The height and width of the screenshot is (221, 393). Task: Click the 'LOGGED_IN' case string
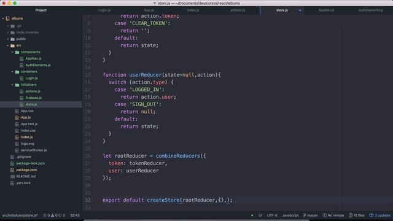[x=146, y=90]
